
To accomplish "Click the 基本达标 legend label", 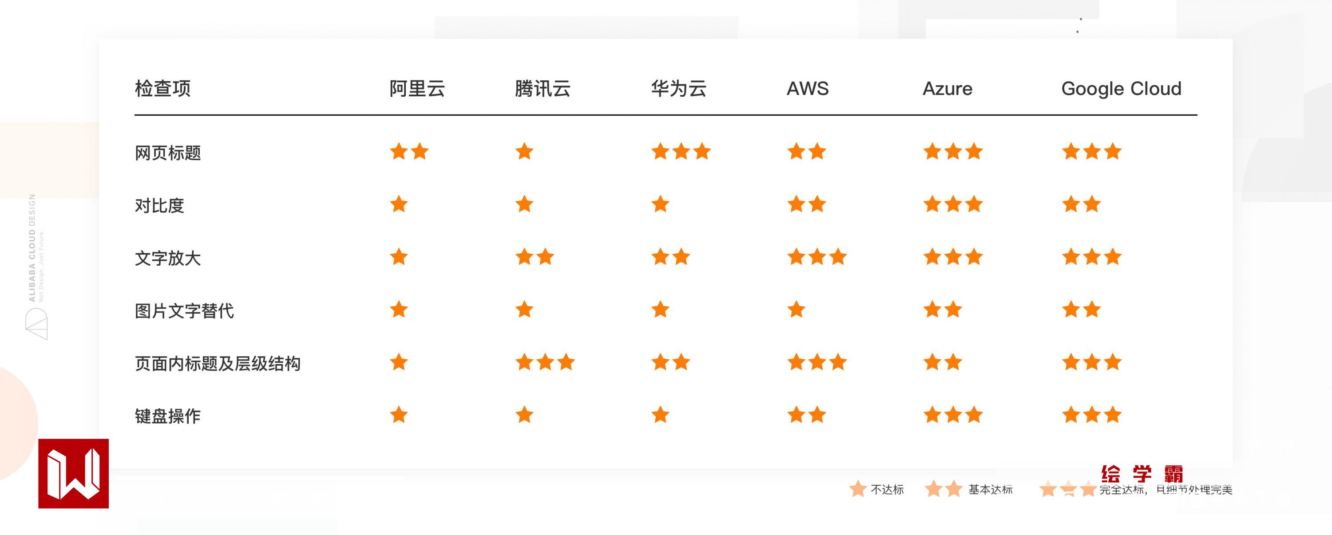I will click(x=990, y=490).
